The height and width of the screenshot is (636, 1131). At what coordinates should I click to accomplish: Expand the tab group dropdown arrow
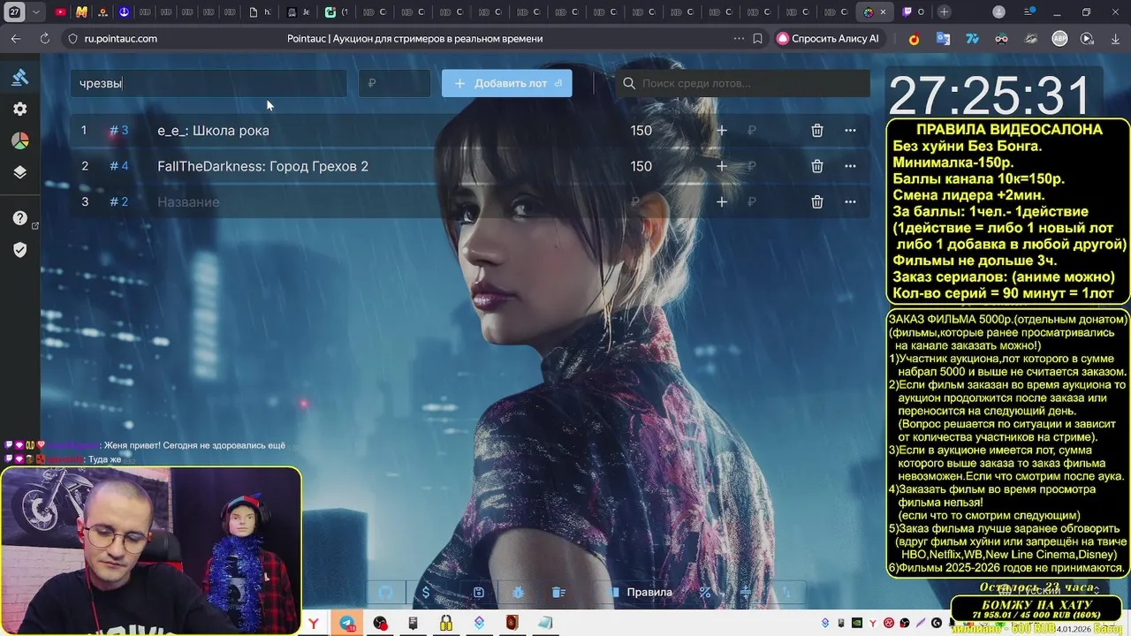tap(35, 12)
